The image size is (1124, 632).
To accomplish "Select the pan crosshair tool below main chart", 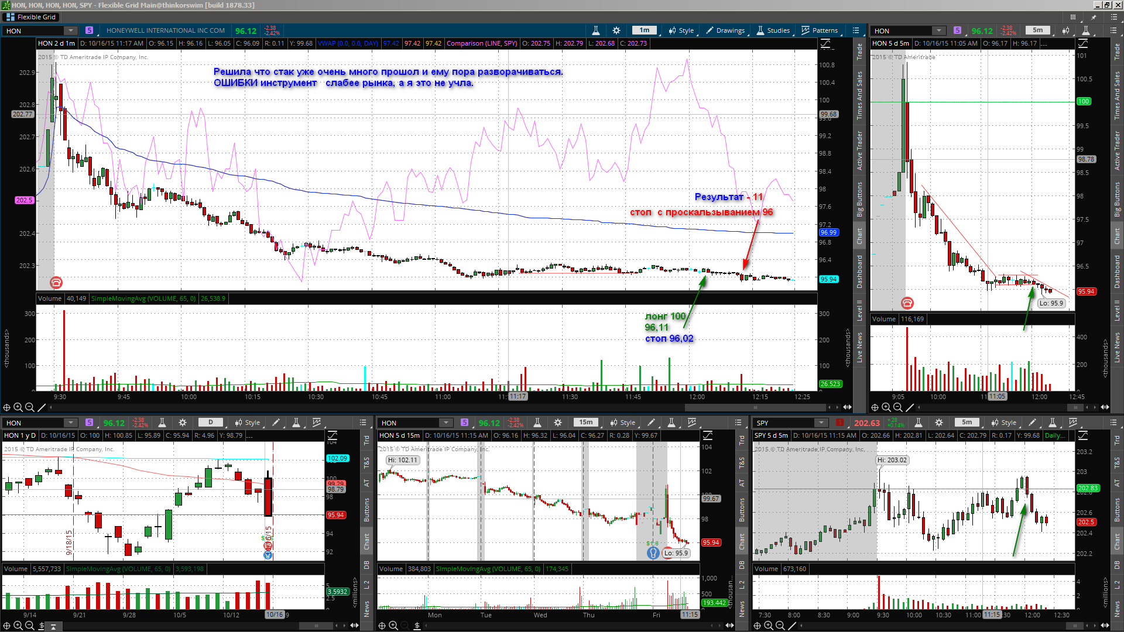I will coord(7,407).
